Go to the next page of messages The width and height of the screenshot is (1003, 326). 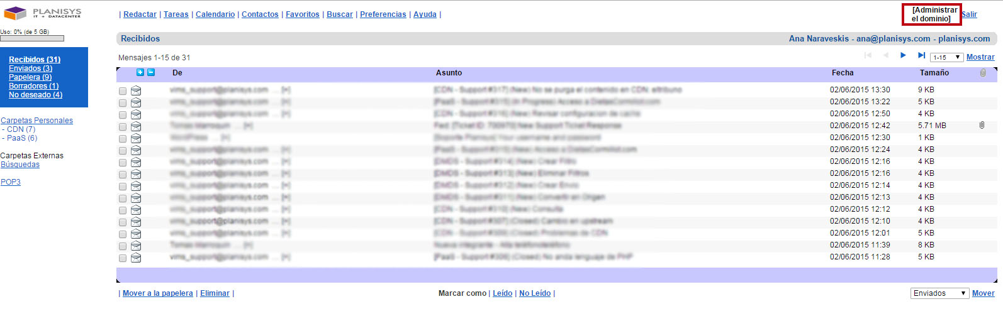pyautogui.click(x=903, y=55)
